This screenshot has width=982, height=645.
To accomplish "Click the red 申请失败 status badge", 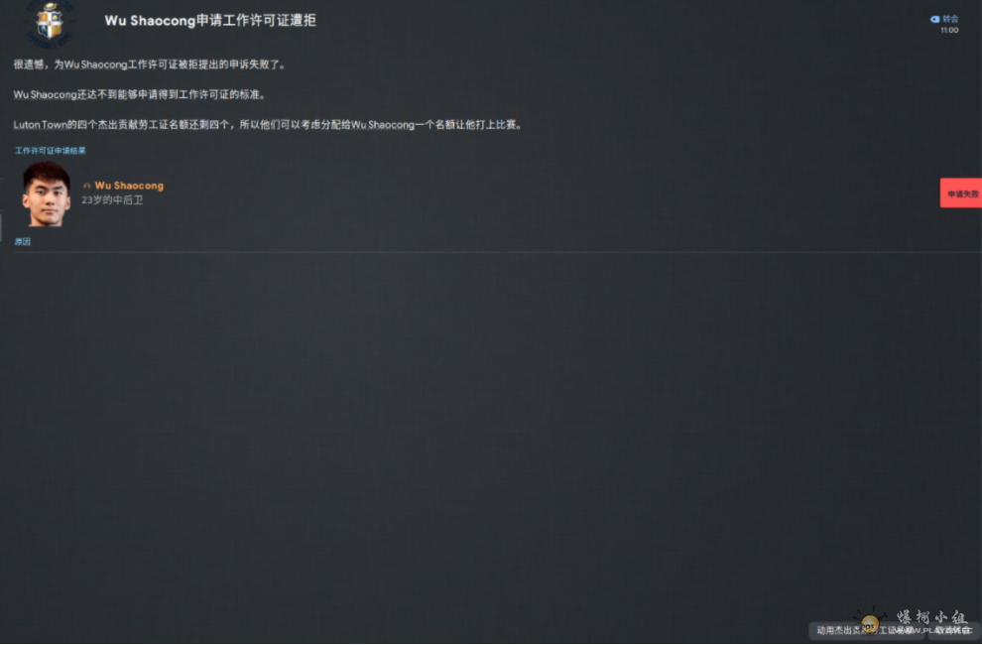I will point(961,193).
